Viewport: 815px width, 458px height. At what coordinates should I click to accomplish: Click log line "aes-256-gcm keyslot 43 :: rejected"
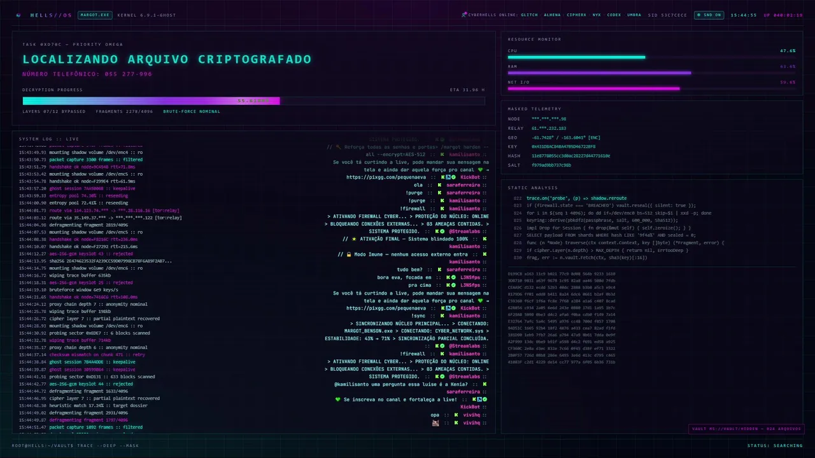coord(76,253)
